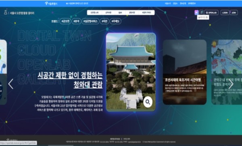Select the #분석 trend tag
242x146 pixels.
76,21
